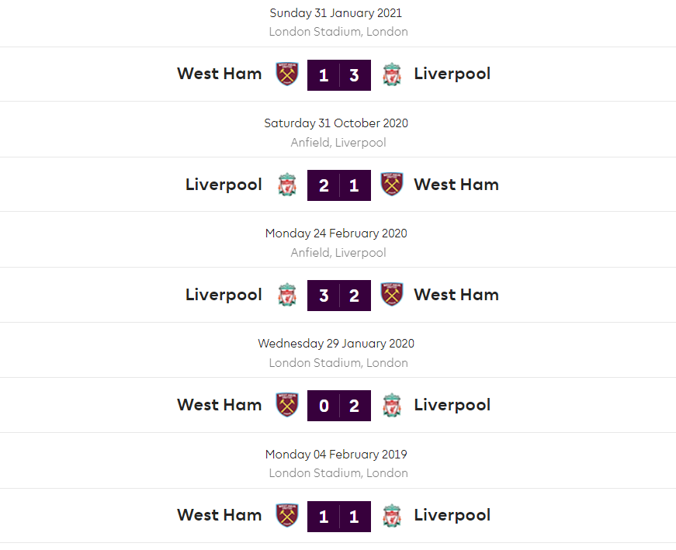Click the Monday 04 February 2019 date

(336, 454)
